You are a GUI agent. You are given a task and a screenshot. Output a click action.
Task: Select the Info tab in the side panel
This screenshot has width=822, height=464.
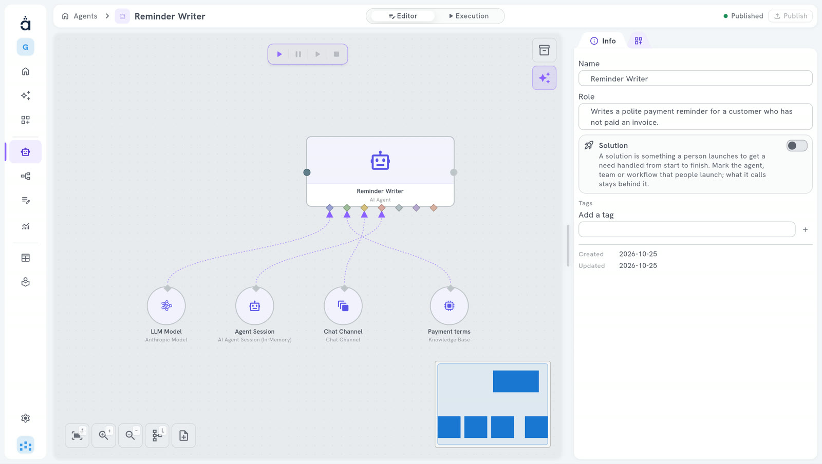[x=603, y=41]
